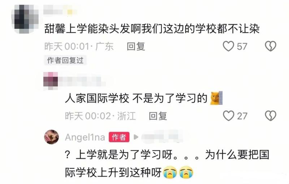Tap the cat emoji in second comment
Screen dimensions: 289x184
(x=216, y=98)
